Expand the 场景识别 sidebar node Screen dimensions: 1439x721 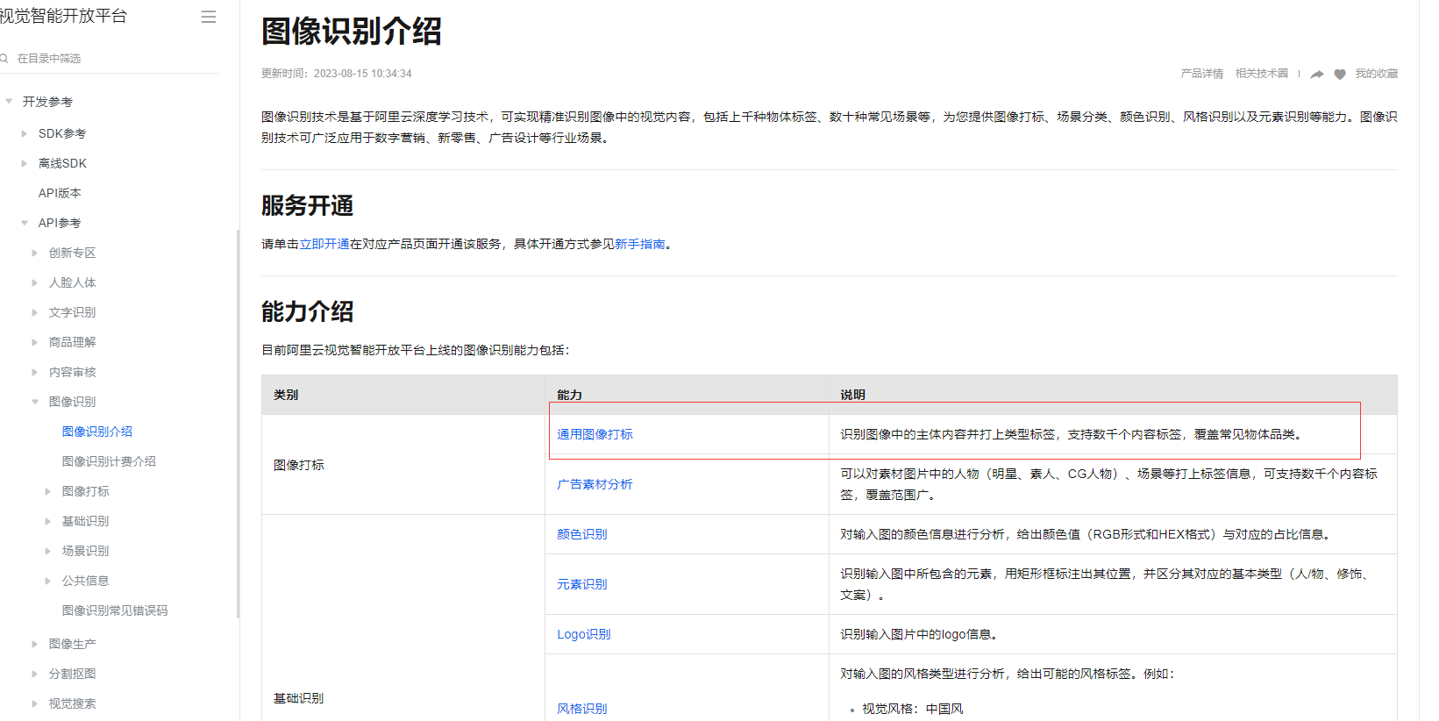click(48, 551)
